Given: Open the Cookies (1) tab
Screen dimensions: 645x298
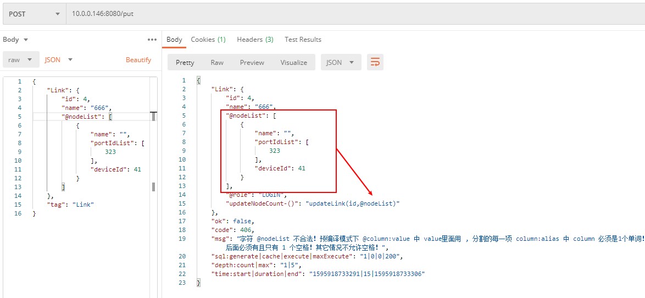Looking at the screenshot, I should pyautogui.click(x=208, y=40).
